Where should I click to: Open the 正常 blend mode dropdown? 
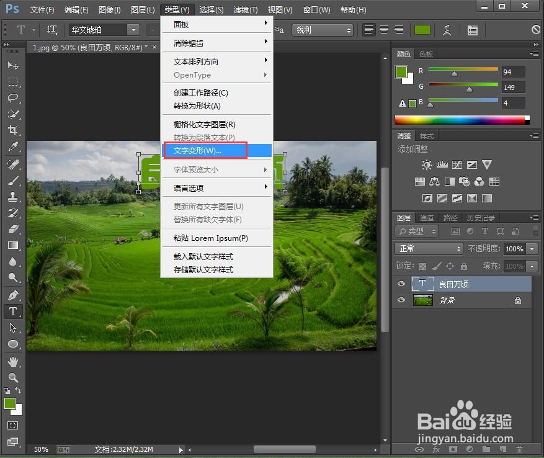tap(429, 249)
